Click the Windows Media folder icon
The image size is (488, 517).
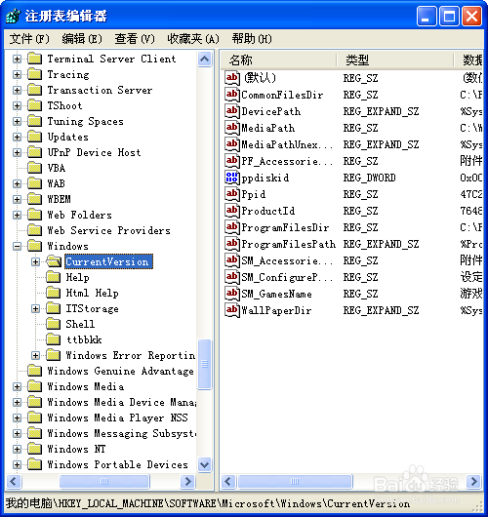click(34, 386)
